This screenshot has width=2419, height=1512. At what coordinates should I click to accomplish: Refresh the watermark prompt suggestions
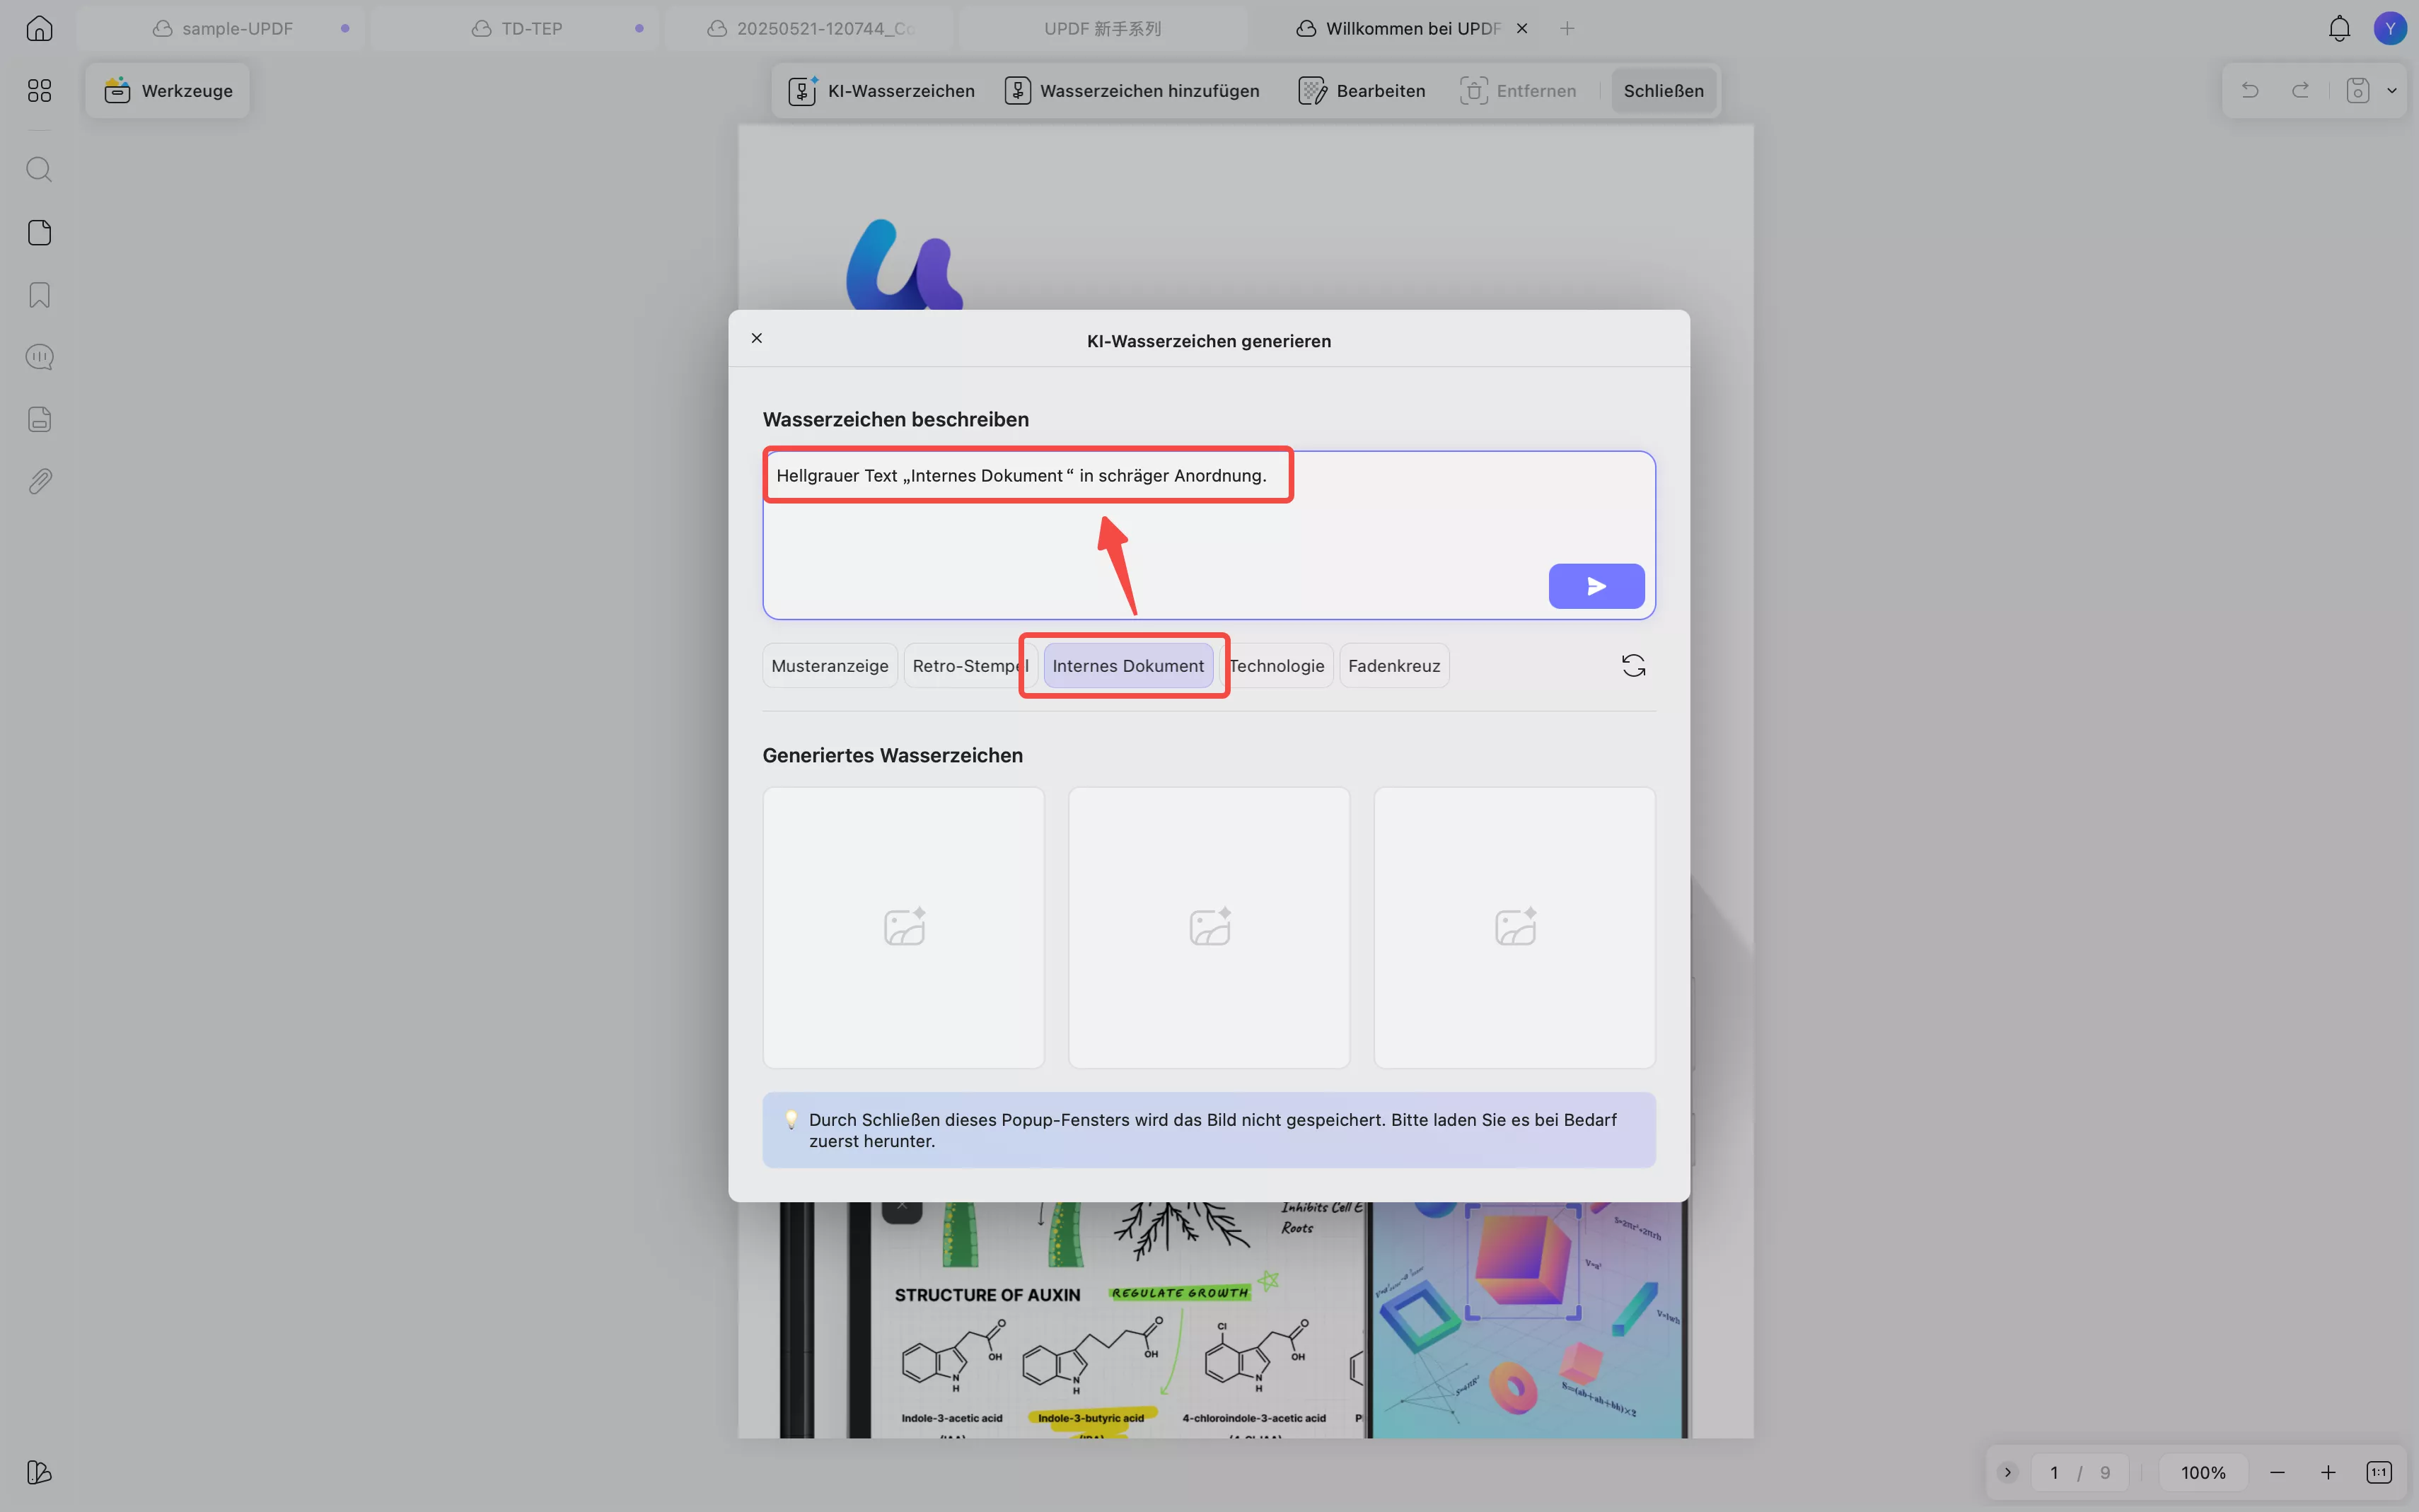tap(1633, 666)
